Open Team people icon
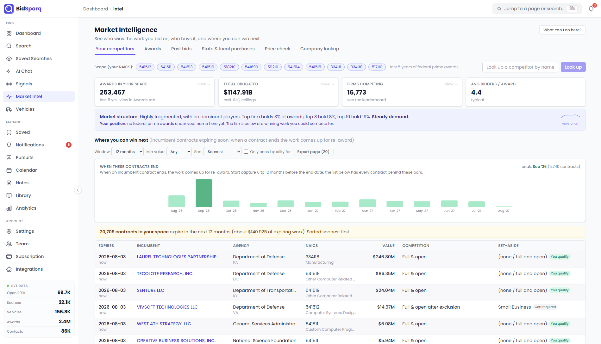Image resolution: width=601 pixels, height=344 pixels. pos(9,244)
